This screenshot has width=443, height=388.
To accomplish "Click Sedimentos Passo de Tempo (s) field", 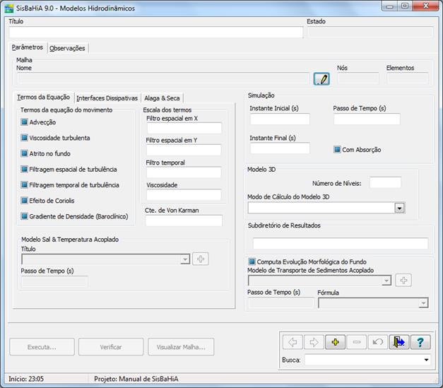I will pyautogui.click(x=280, y=303).
